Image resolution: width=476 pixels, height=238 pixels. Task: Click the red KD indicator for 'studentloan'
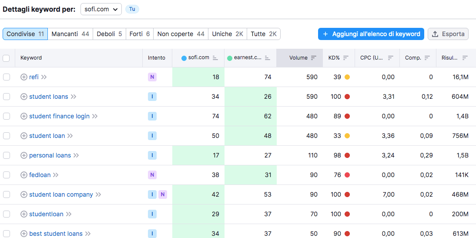coord(347,214)
